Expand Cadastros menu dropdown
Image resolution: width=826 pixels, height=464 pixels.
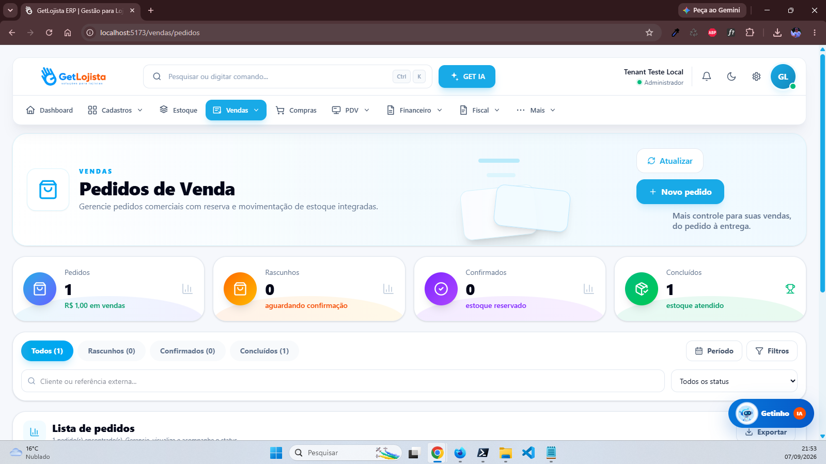point(115,110)
